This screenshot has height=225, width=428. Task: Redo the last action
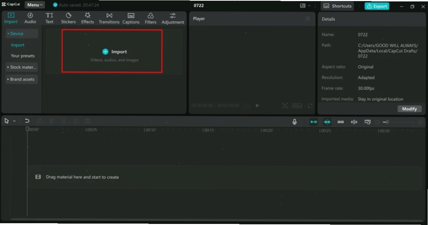coord(39,121)
